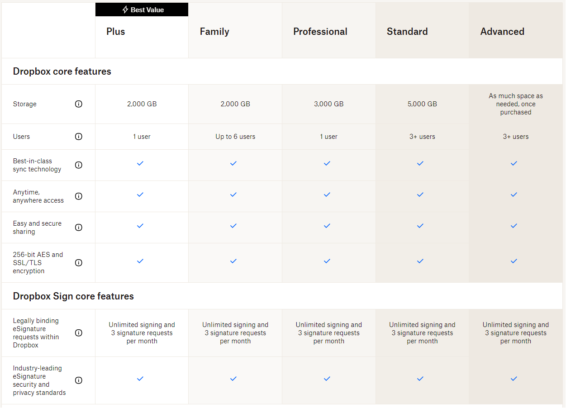This screenshot has width=566, height=408.
Task: Click Family checkmark in Anytime, anywhere access row
Action: point(233,195)
